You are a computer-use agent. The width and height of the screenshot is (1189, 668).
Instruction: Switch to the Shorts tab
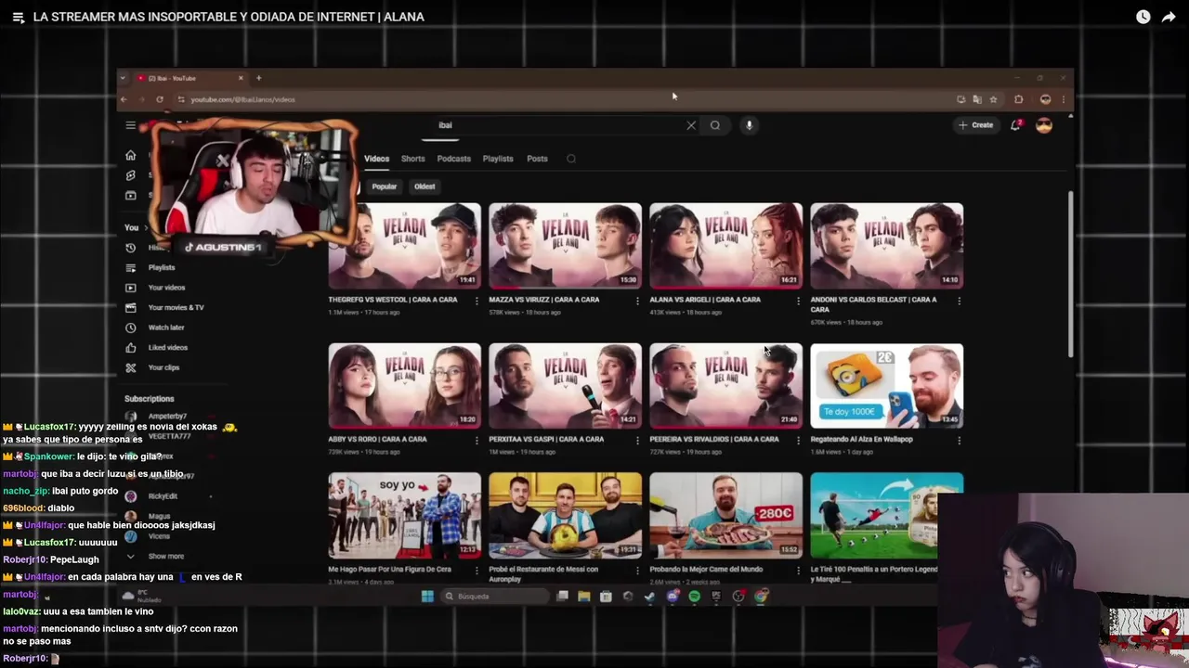point(413,159)
